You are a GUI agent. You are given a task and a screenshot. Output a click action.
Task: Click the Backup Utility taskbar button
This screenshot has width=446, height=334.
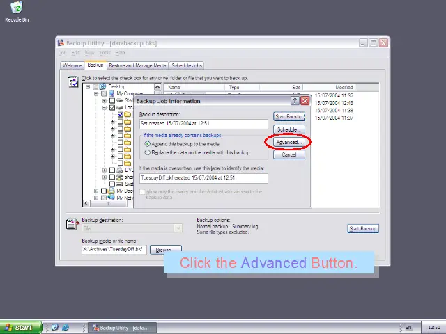click(123, 327)
